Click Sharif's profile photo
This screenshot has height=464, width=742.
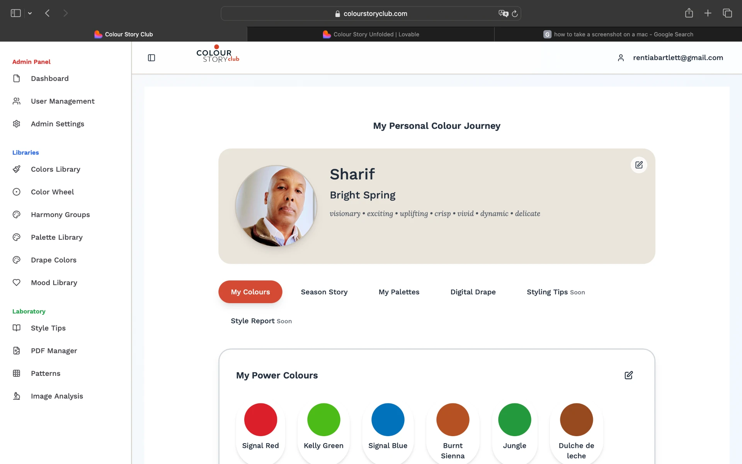(276, 206)
